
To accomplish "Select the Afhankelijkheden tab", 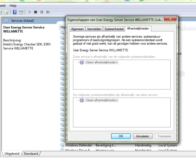I will click(138, 28).
